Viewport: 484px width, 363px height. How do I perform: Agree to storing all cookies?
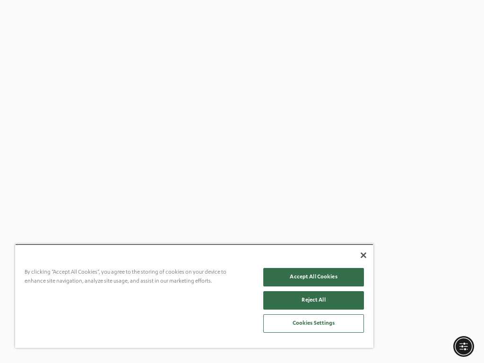(313, 277)
